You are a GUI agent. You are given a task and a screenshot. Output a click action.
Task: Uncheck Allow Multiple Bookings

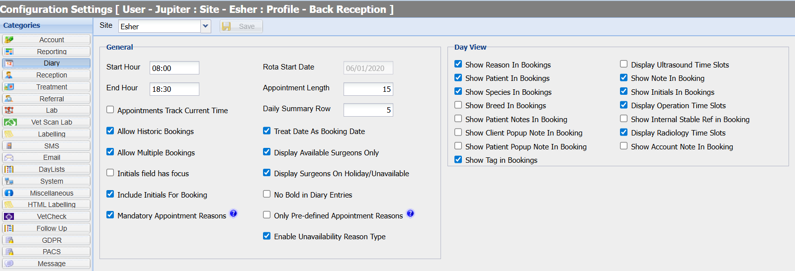click(x=110, y=152)
